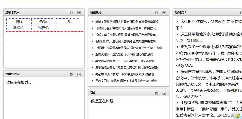The width and height of the screenshot is (242, 119).
Task: Open the 王菲演唱会看台垮塌 news link
Action: click(126, 68)
